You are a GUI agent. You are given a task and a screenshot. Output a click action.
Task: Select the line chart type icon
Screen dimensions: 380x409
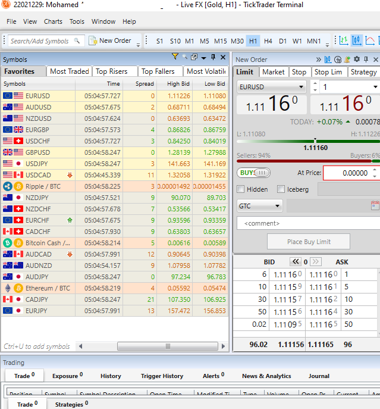click(370, 40)
